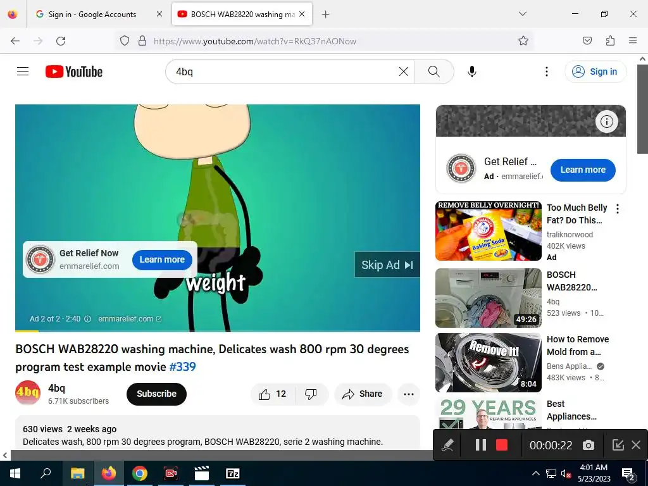Collapse the recorder toolbar with arrow icon
The width and height of the screenshot is (648, 486).
(618, 445)
